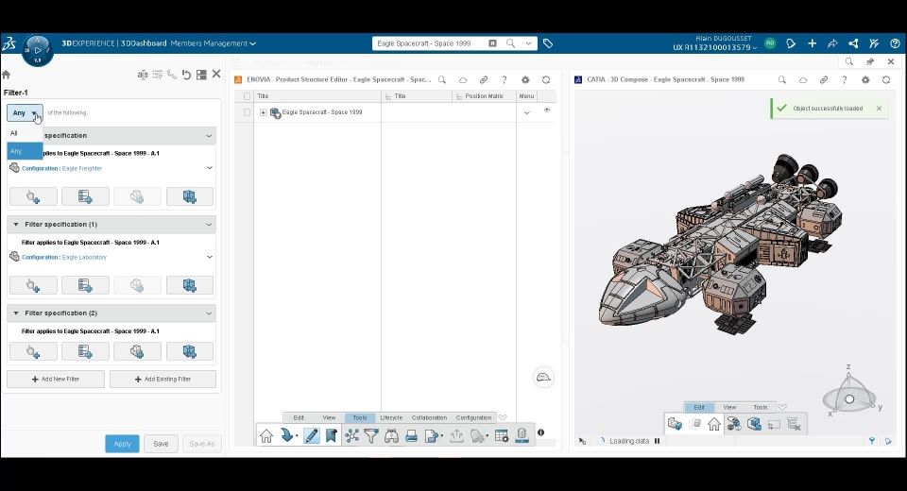Viewport: 907px width, 491px height.
Task: Select the pencil edit tool in ENOVIA toolbar
Action: click(311, 435)
